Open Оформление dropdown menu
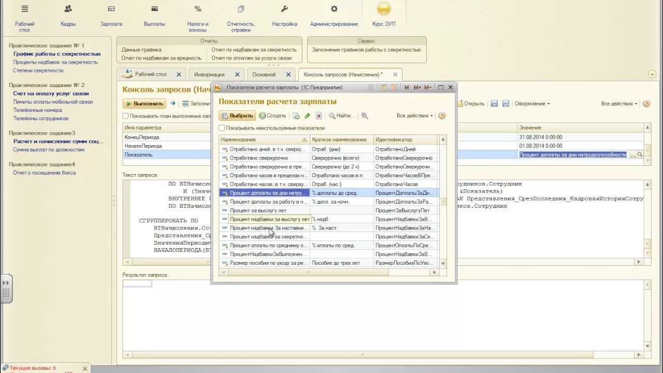663x373 pixels. point(532,104)
